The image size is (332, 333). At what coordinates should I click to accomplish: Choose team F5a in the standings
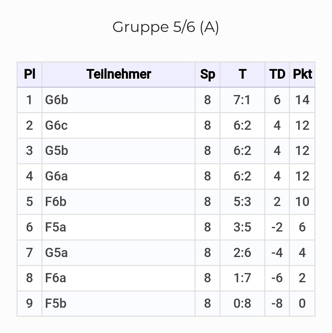55,227
